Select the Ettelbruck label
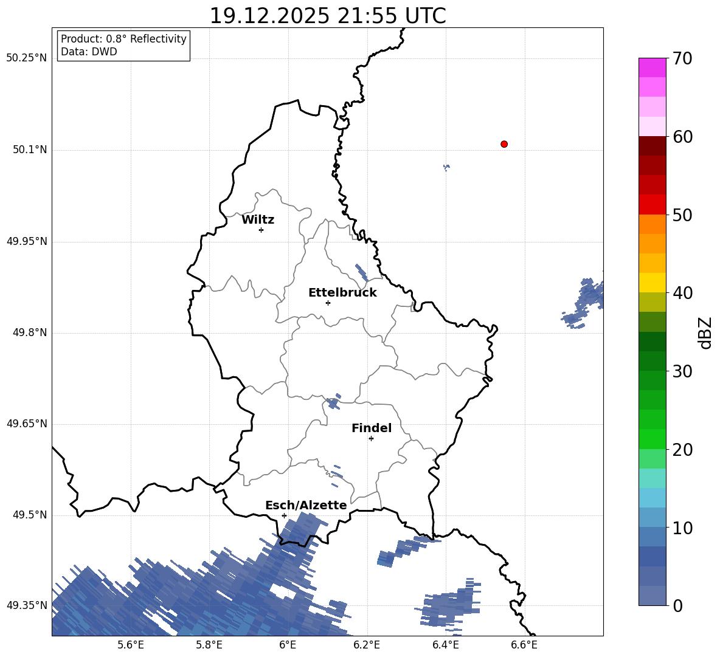 coord(342,293)
